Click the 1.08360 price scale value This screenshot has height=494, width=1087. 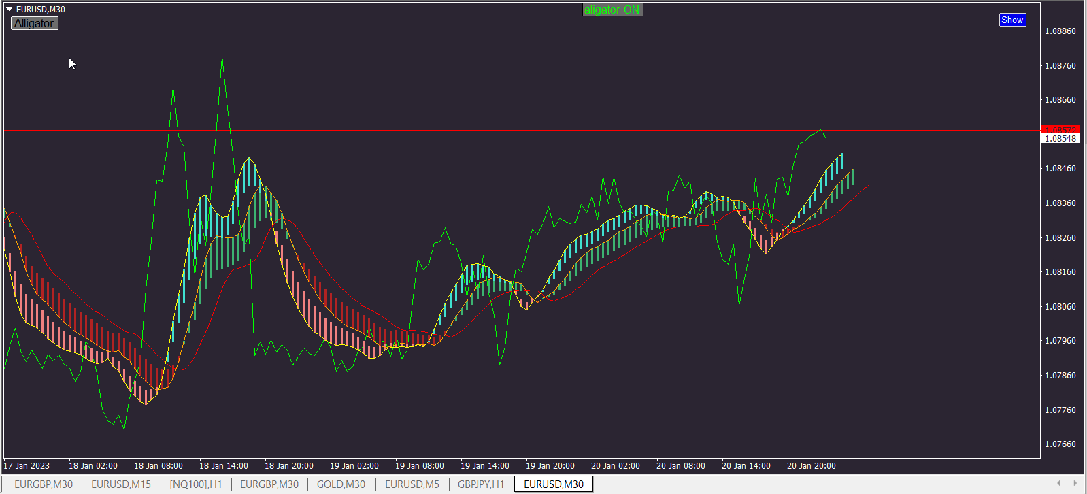(x=1060, y=203)
